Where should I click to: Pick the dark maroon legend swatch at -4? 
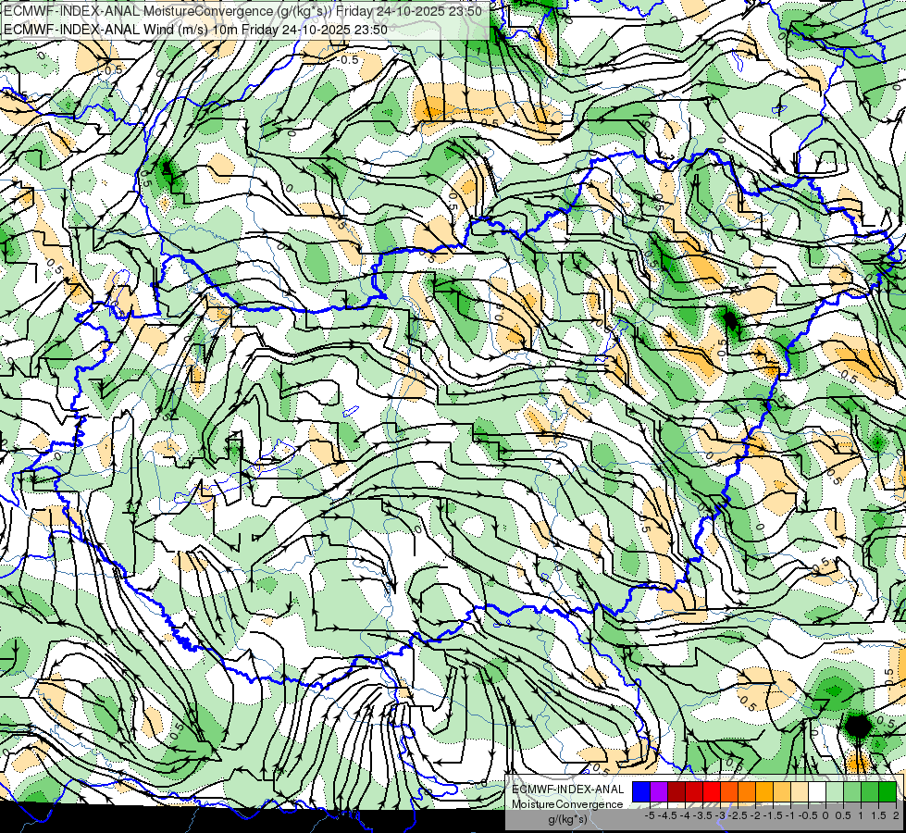pos(676,792)
